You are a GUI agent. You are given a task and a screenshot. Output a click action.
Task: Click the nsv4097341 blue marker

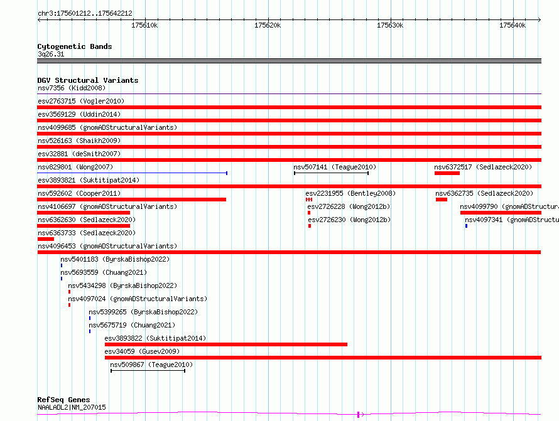pos(466,226)
